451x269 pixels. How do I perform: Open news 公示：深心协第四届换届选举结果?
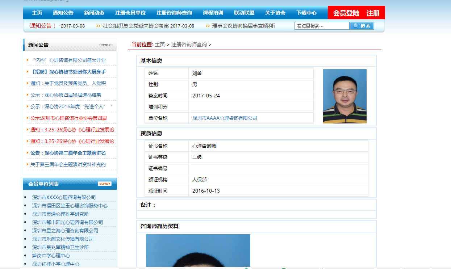[66, 95]
